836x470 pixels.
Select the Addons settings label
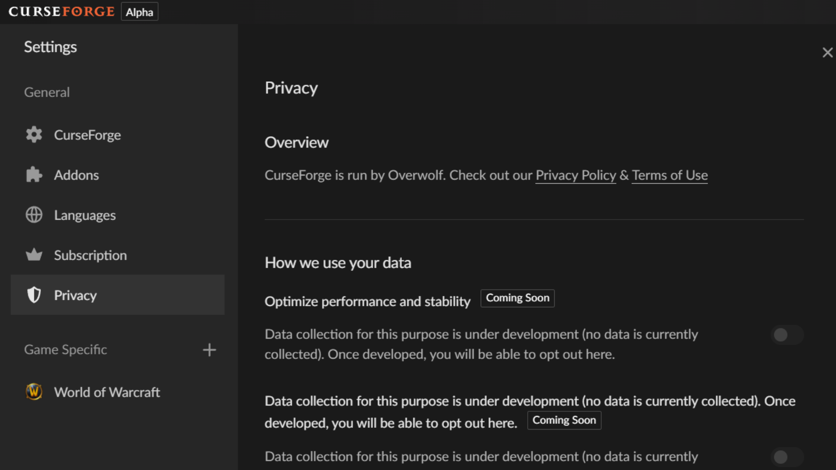[x=76, y=175]
